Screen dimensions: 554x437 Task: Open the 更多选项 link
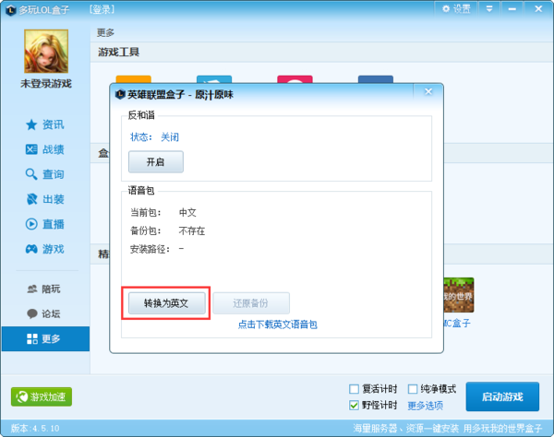click(426, 406)
